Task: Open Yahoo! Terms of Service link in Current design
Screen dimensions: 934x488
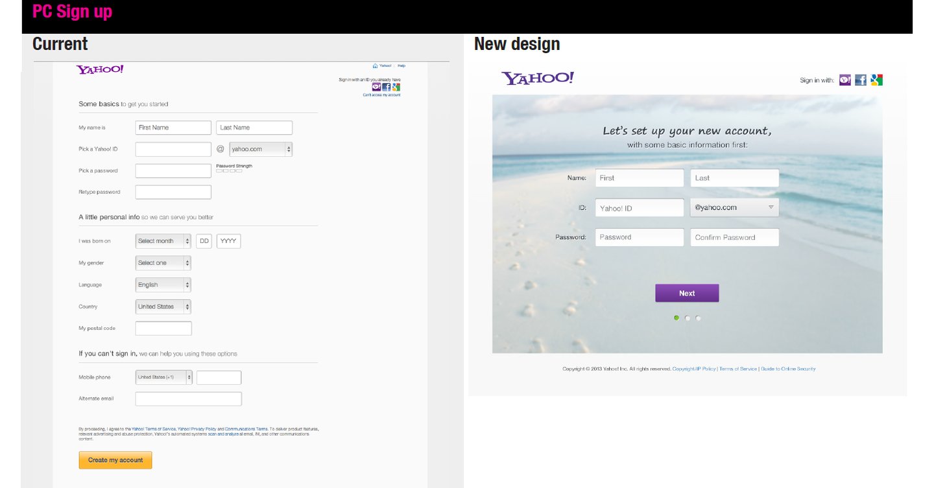Action: 154,429
